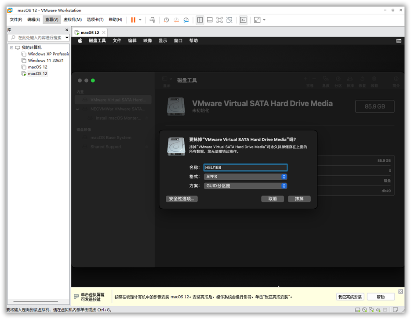Open the 磁盘工具 menu in macOS menu bar
The height and width of the screenshot is (319, 411).
[97, 40]
